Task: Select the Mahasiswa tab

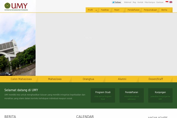Action: 55,79
